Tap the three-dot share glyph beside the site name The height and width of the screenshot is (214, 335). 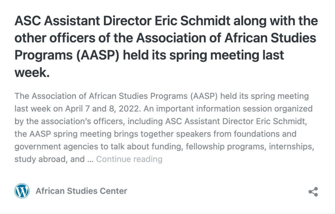pyautogui.click(x=313, y=192)
